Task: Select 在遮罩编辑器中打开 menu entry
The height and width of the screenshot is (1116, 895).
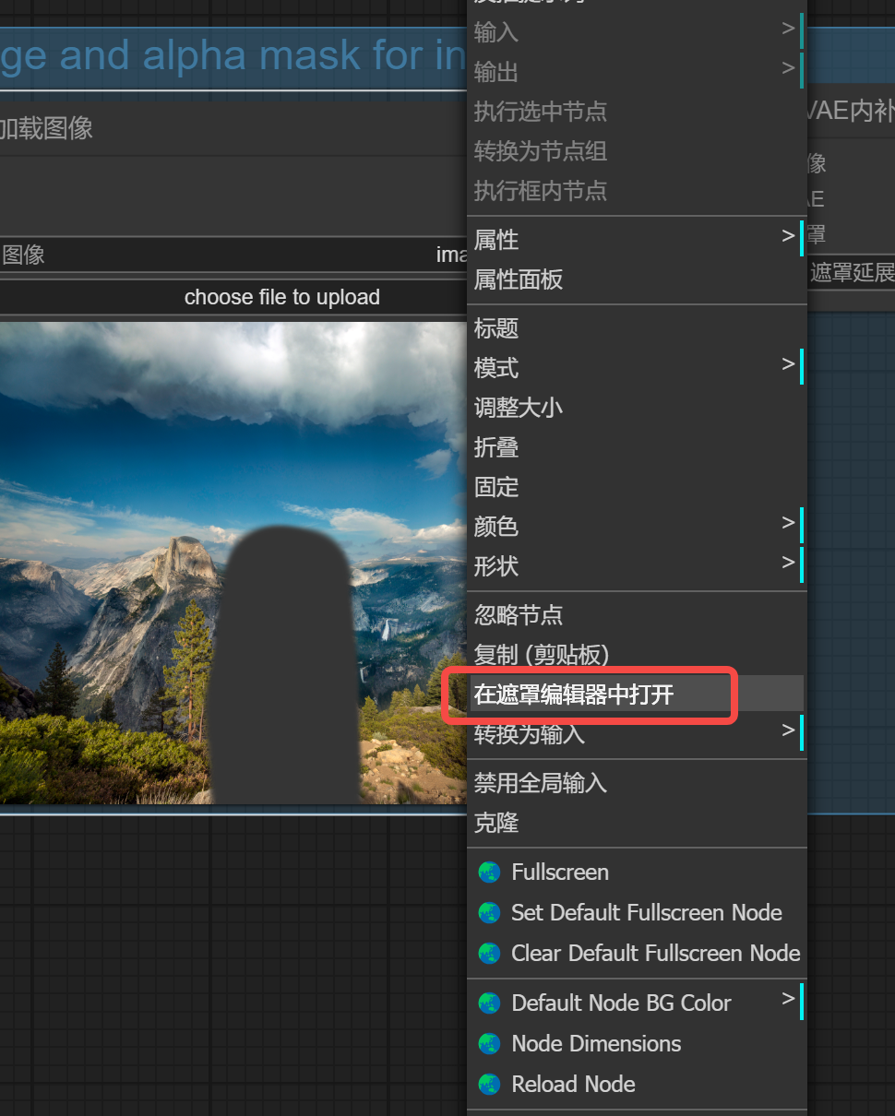Action: (636, 694)
